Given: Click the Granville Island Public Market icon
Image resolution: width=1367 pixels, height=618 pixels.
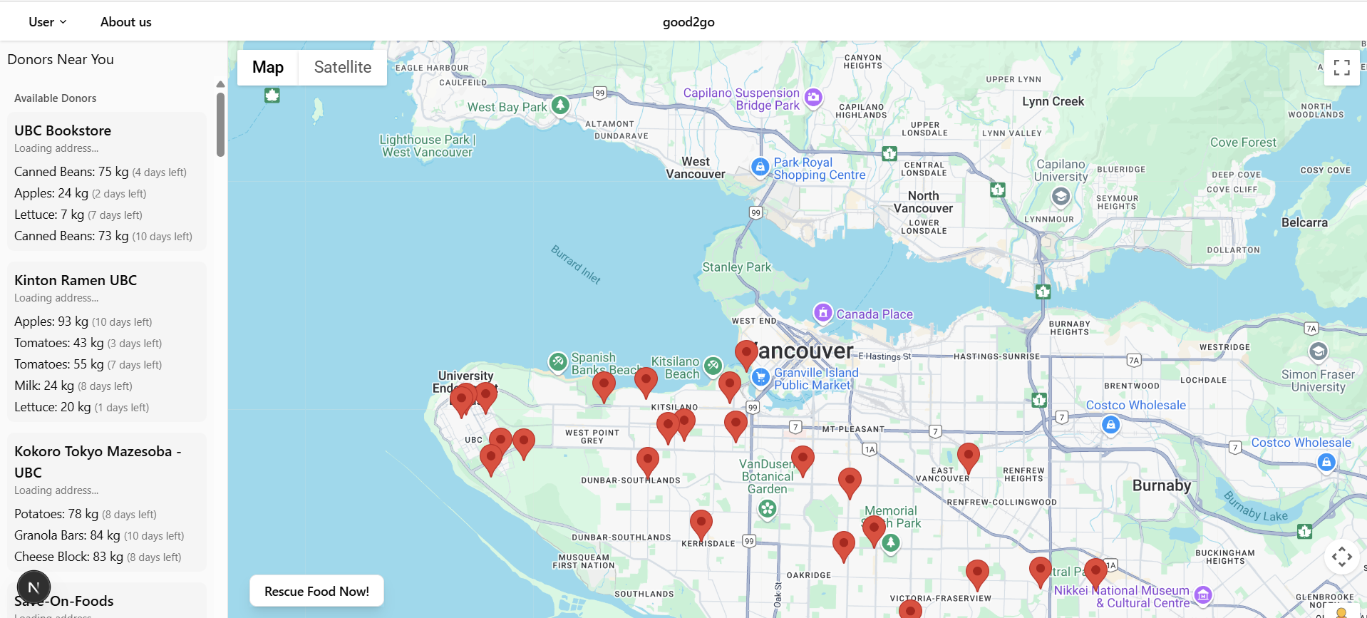Looking at the screenshot, I should click(x=760, y=377).
